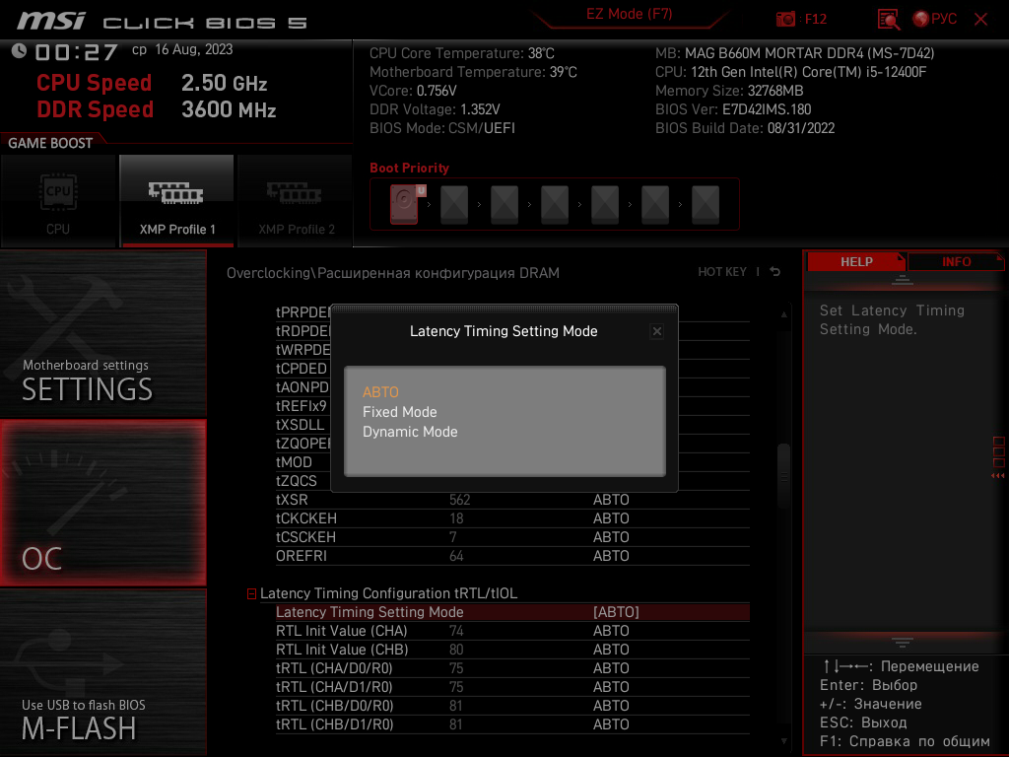Choose Dynamic Mode in the popup
The width and height of the screenshot is (1009, 757).
[410, 432]
